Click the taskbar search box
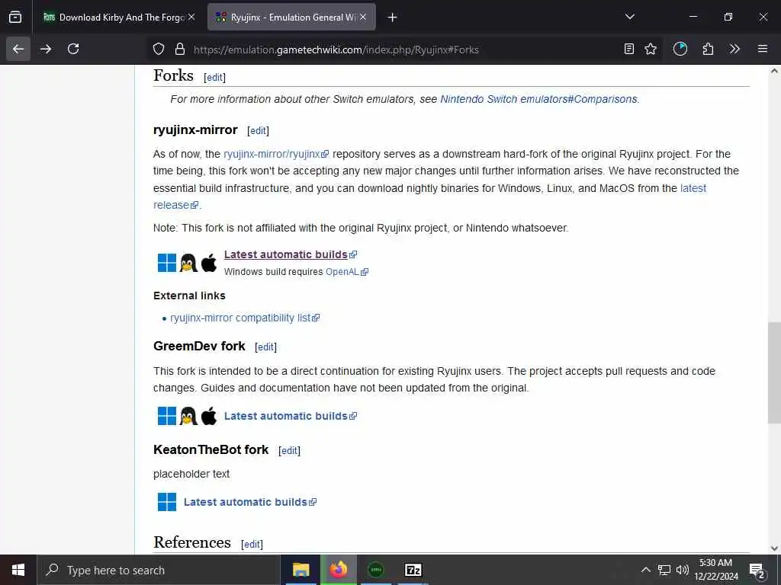781x585 pixels. pos(159,570)
